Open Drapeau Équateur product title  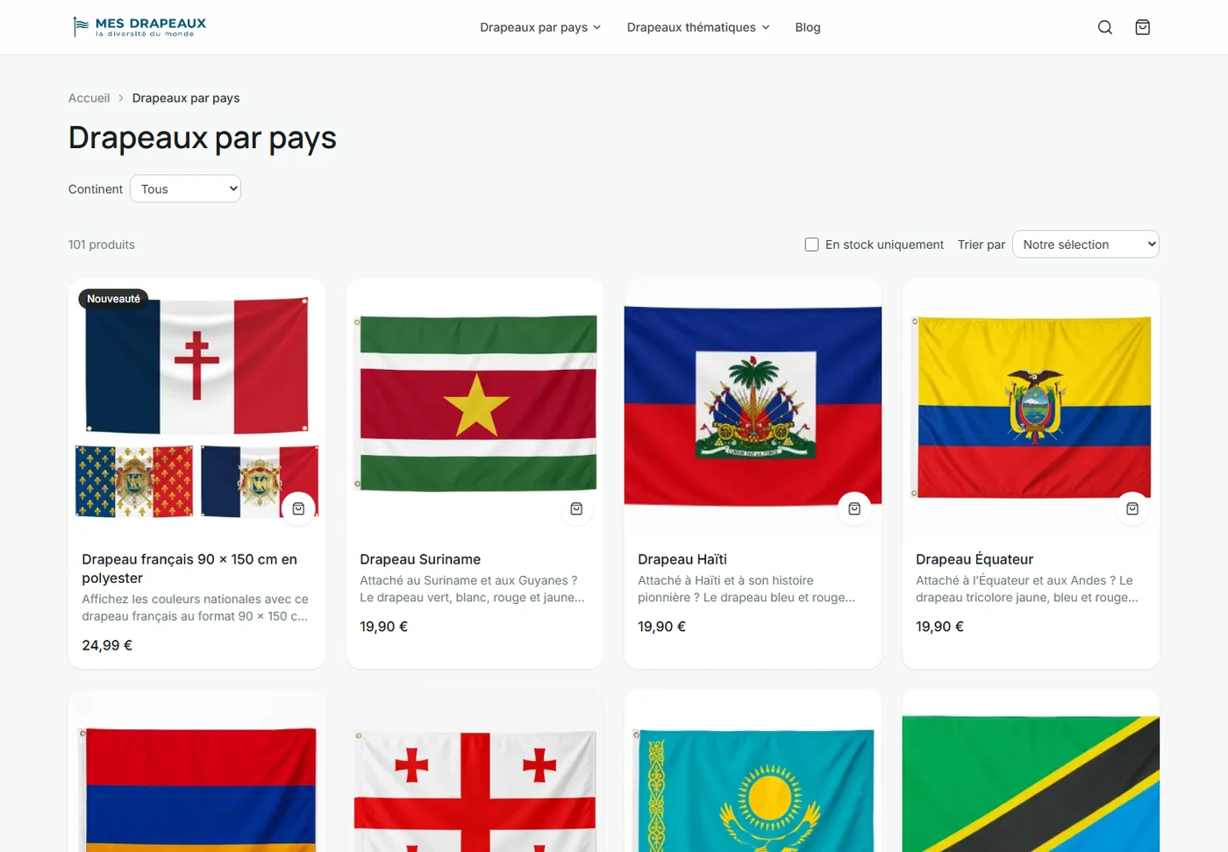[975, 559]
